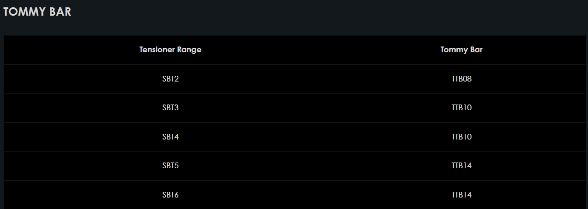The image size is (588, 209).
Task: Choose the last visible tensioner range entry
Action: (x=170, y=195)
